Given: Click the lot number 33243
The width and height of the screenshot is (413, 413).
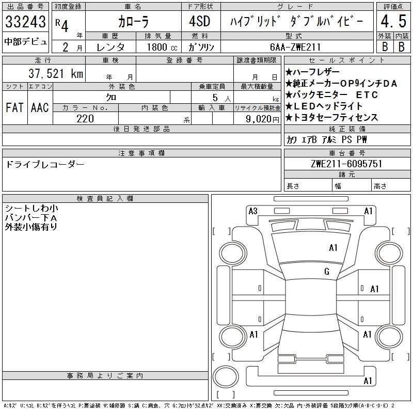Looking at the screenshot, I should (x=26, y=22).
